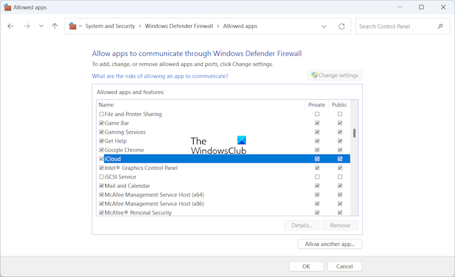Go up one level with up arrow
Viewport: 455px width, 277px height.
pos(55,27)
